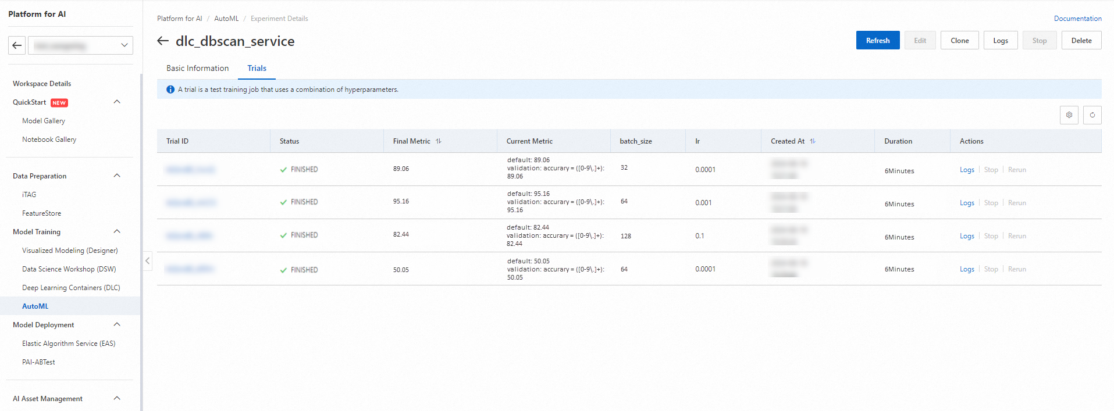Open Logs for the 89.06 metric trial

coord(967,170)
